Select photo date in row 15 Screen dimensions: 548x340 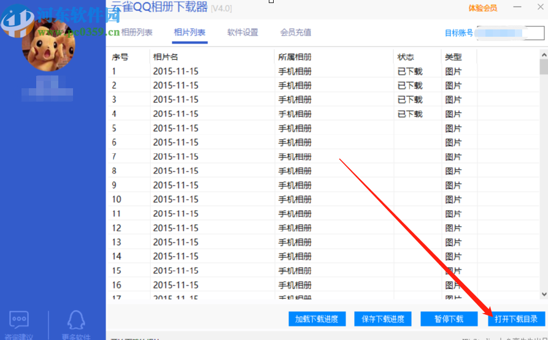(x=176, y=271)
